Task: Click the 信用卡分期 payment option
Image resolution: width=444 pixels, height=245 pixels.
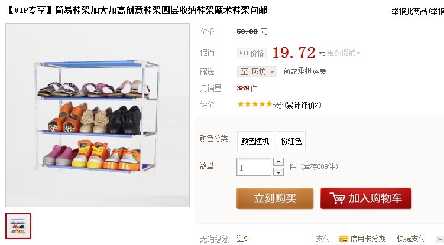Action: (x=368, y=239)
